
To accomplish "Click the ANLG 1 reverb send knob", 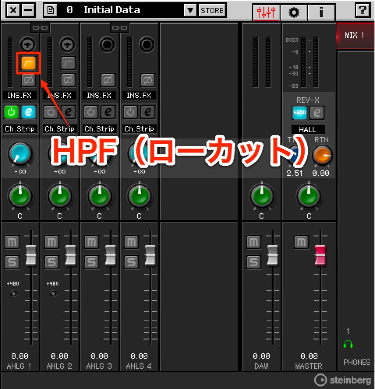I will (20, 154).
